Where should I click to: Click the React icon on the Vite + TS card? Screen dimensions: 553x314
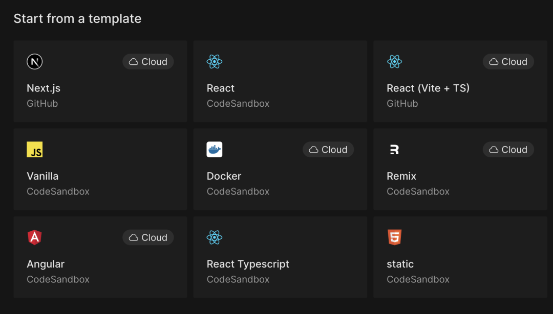tap(394, 62)
